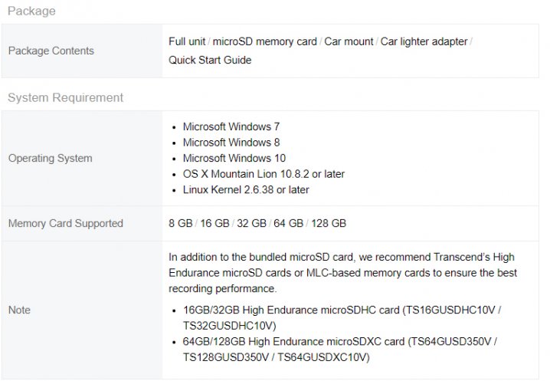Click the Note row label

click(19, 310)
